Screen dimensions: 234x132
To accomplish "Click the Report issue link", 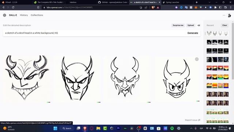I will [192, 120].
